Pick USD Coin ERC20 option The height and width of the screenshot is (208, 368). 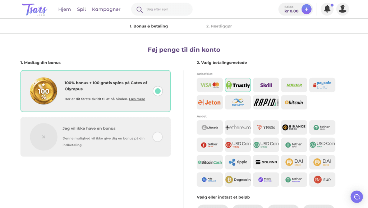[x=266, y=145]
